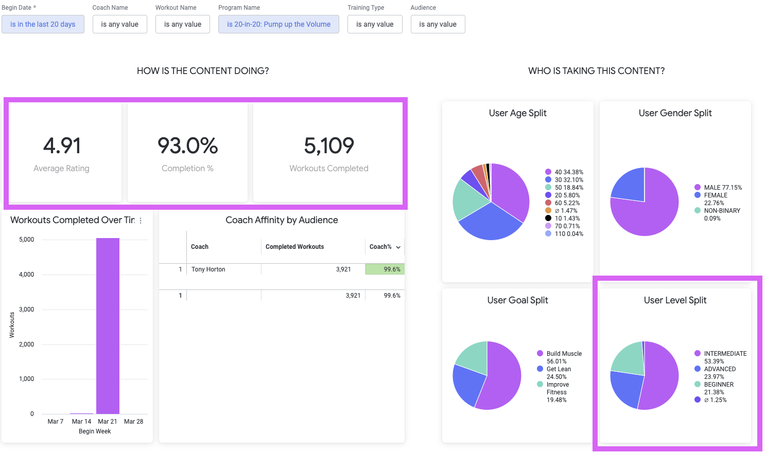The width and height of the screenshot is (766, 454).
Task: Click the totals row 99.6% value
Action: click(x=392, y=296)
